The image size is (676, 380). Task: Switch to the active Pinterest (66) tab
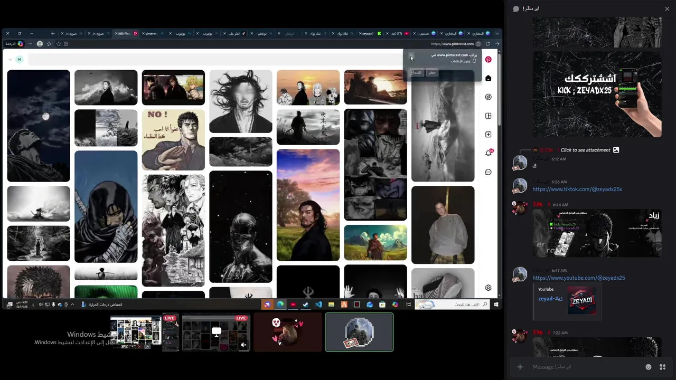[127, 33]
